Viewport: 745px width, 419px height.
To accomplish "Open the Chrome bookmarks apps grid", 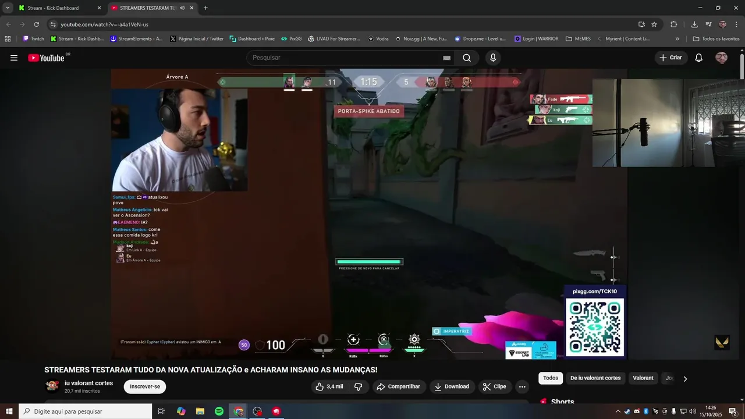I will point(8,39).
